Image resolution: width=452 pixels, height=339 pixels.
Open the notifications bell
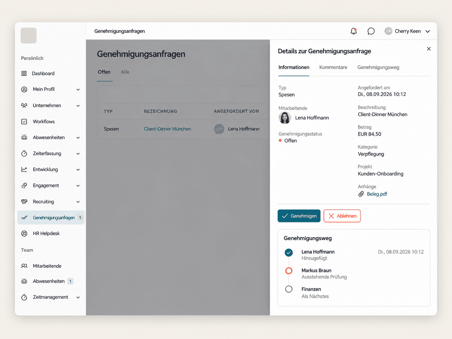[x=354, y=31]
